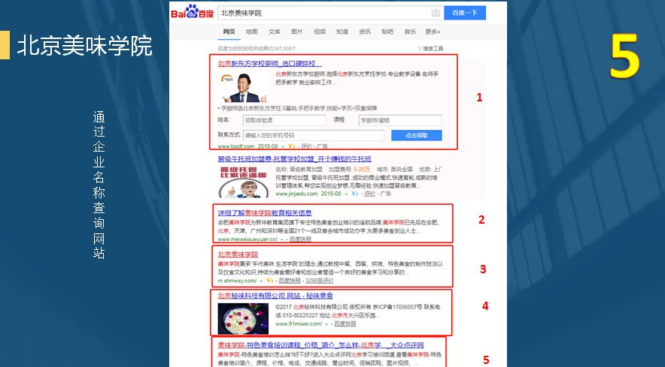Expand dropdown arrow beside www.meiweixueyuan.cn
The image size is (665, 367).
click(x=282, y=239)
